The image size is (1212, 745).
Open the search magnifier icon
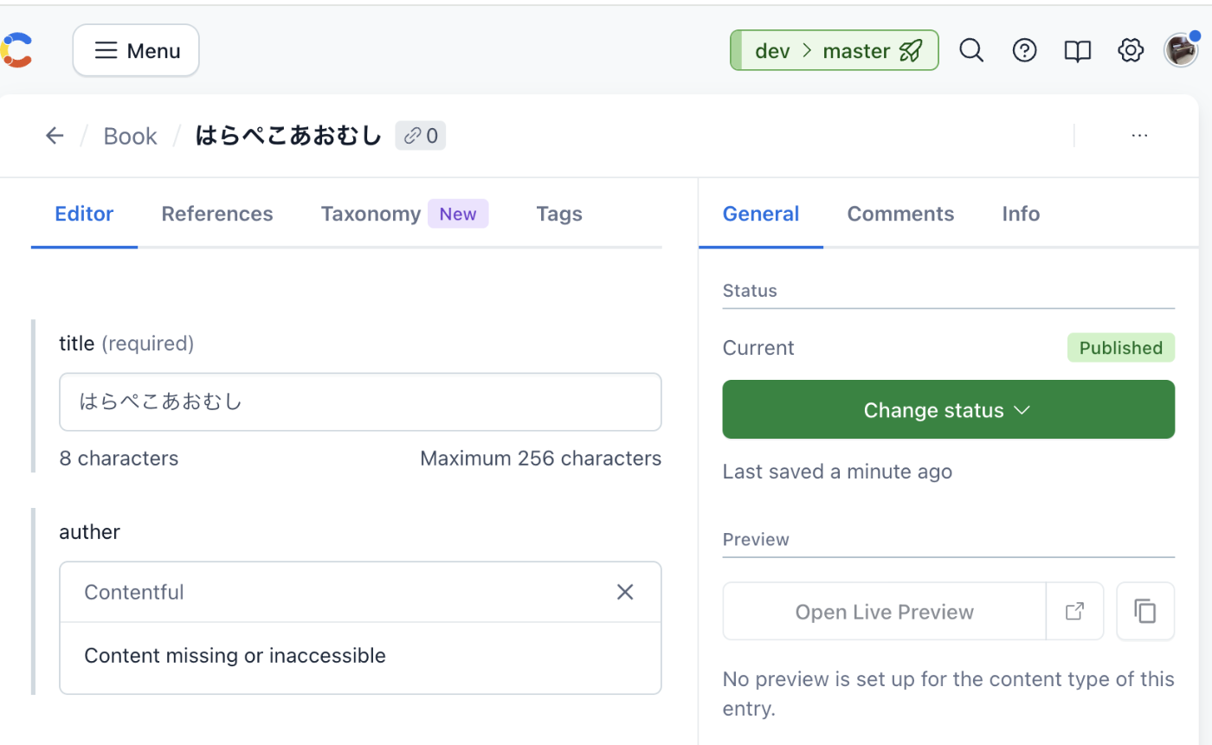coord(971,51)
